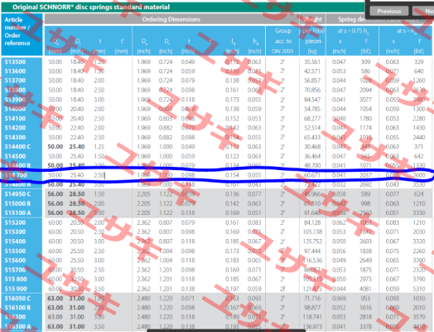Image resolution: width=434 pixels, height=332 pixels.
Task: Click weight value 60.671 in the circled row
Action: [312, 175]
